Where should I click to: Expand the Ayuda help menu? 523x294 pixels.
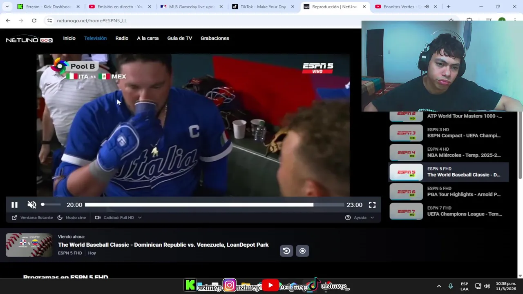click(x=360, y=218)
